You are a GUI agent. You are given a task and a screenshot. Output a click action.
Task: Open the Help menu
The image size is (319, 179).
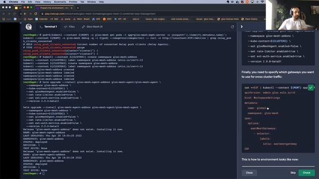(101, 2)
